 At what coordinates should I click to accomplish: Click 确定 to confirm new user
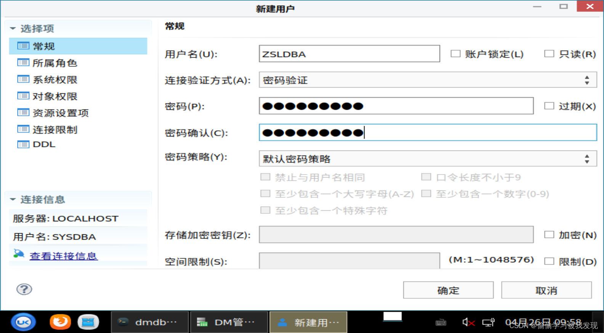(448, 290)
